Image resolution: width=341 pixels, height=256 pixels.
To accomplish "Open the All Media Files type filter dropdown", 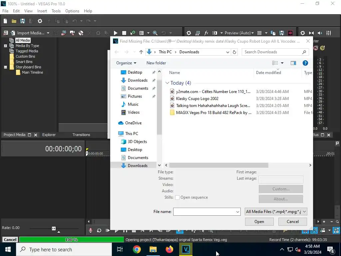I will tap(276, 212).
